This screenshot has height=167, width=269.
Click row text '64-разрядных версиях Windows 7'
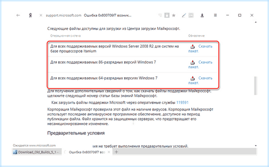coord(128,78)
